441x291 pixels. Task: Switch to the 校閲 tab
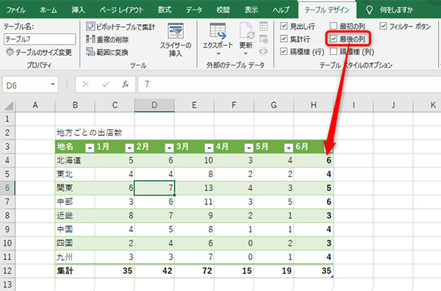[x=223, y=10]
